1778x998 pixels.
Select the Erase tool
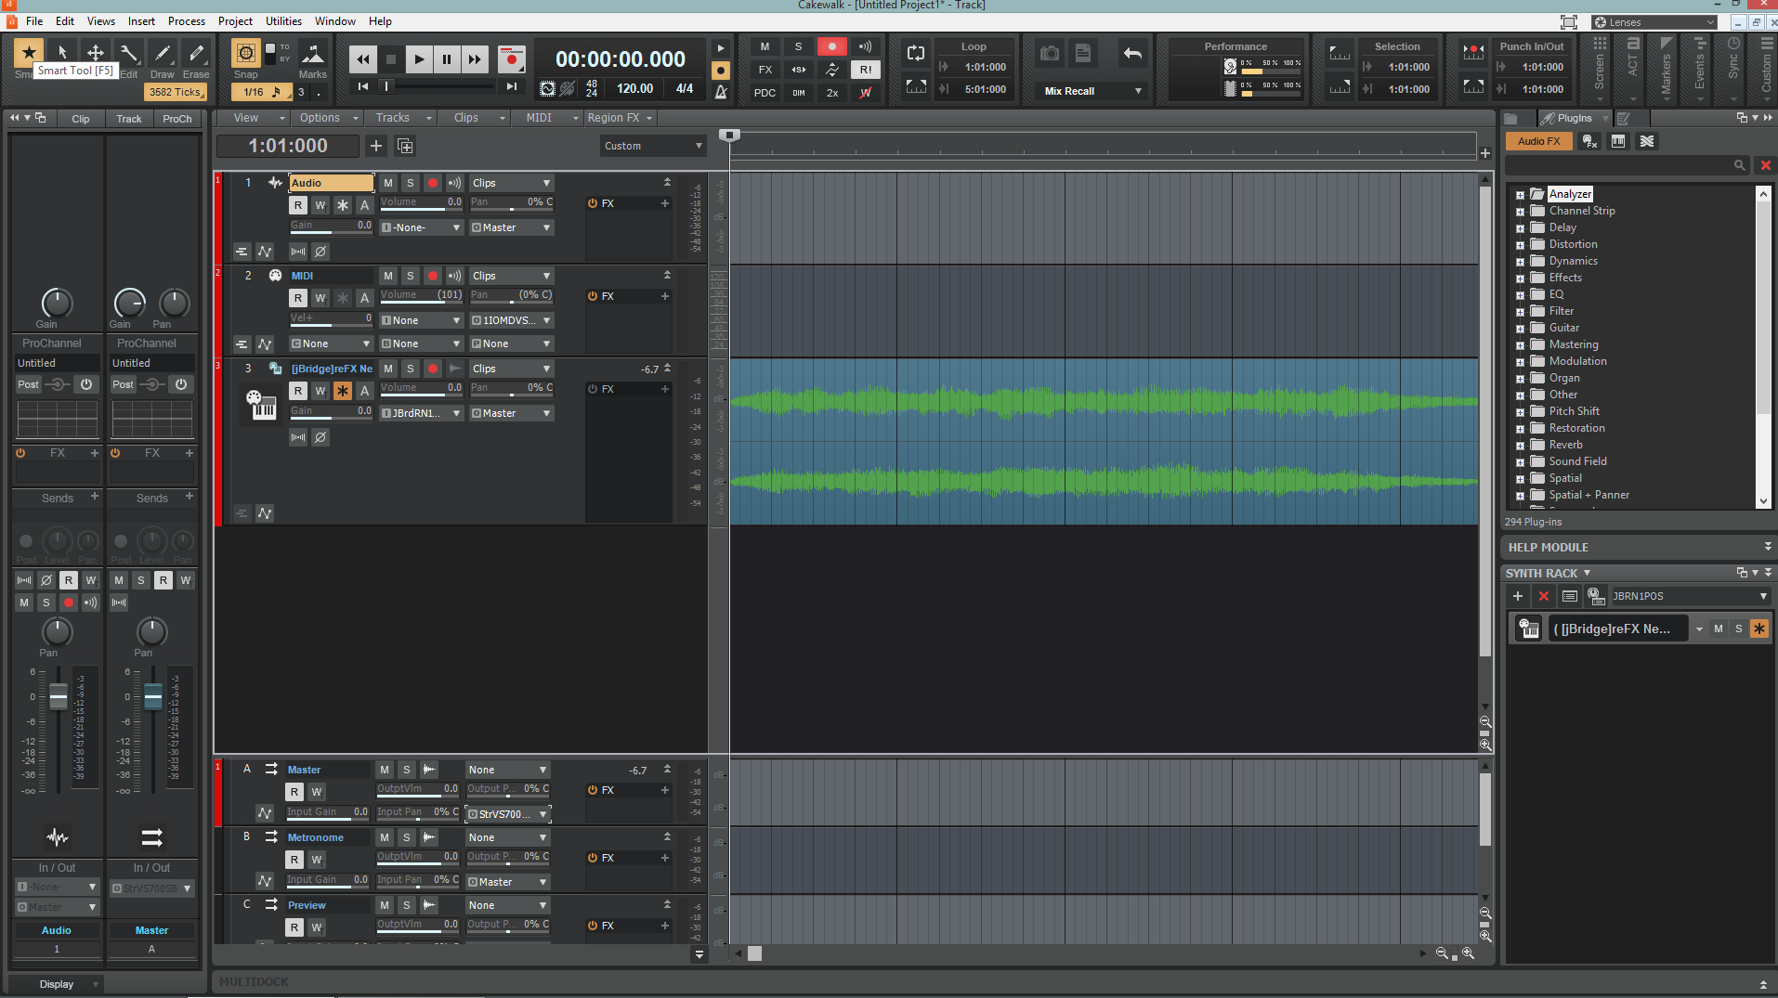pos(196,53)
